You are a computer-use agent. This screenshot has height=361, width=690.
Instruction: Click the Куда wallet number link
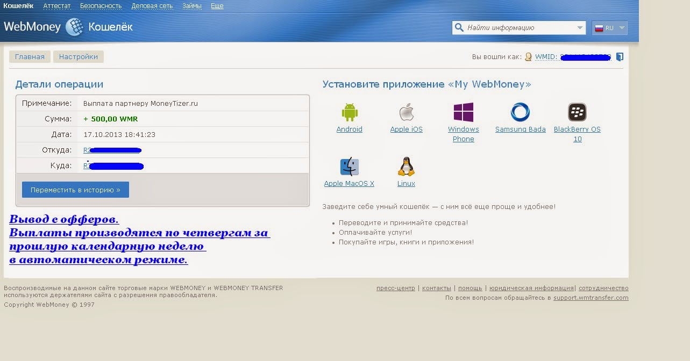(113, 166)
